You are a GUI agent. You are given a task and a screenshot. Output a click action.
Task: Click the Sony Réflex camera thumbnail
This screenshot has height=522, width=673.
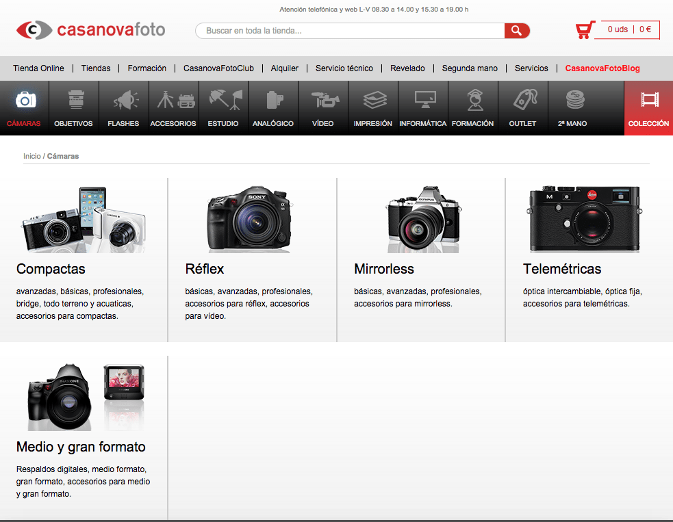coord(249,219)
